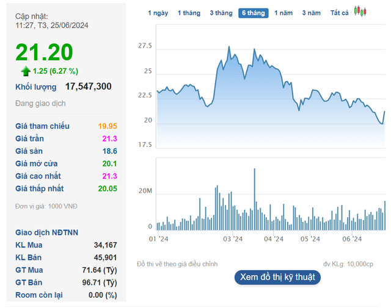Click the "Giao dịch NĐTNN" heading
The width and height of the screenshot is (391, 308).
click(46, 232)
